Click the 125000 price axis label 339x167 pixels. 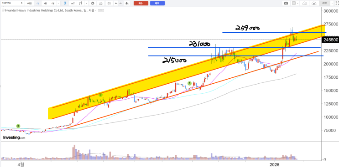tap(331, 104)
